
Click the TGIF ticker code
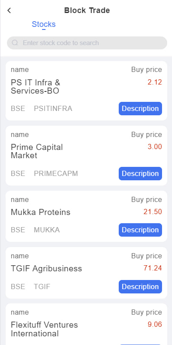click(x=42, y=286)
